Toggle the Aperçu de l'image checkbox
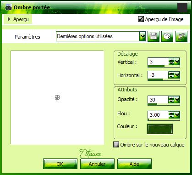192x175 pixels. tap(141, 19)
